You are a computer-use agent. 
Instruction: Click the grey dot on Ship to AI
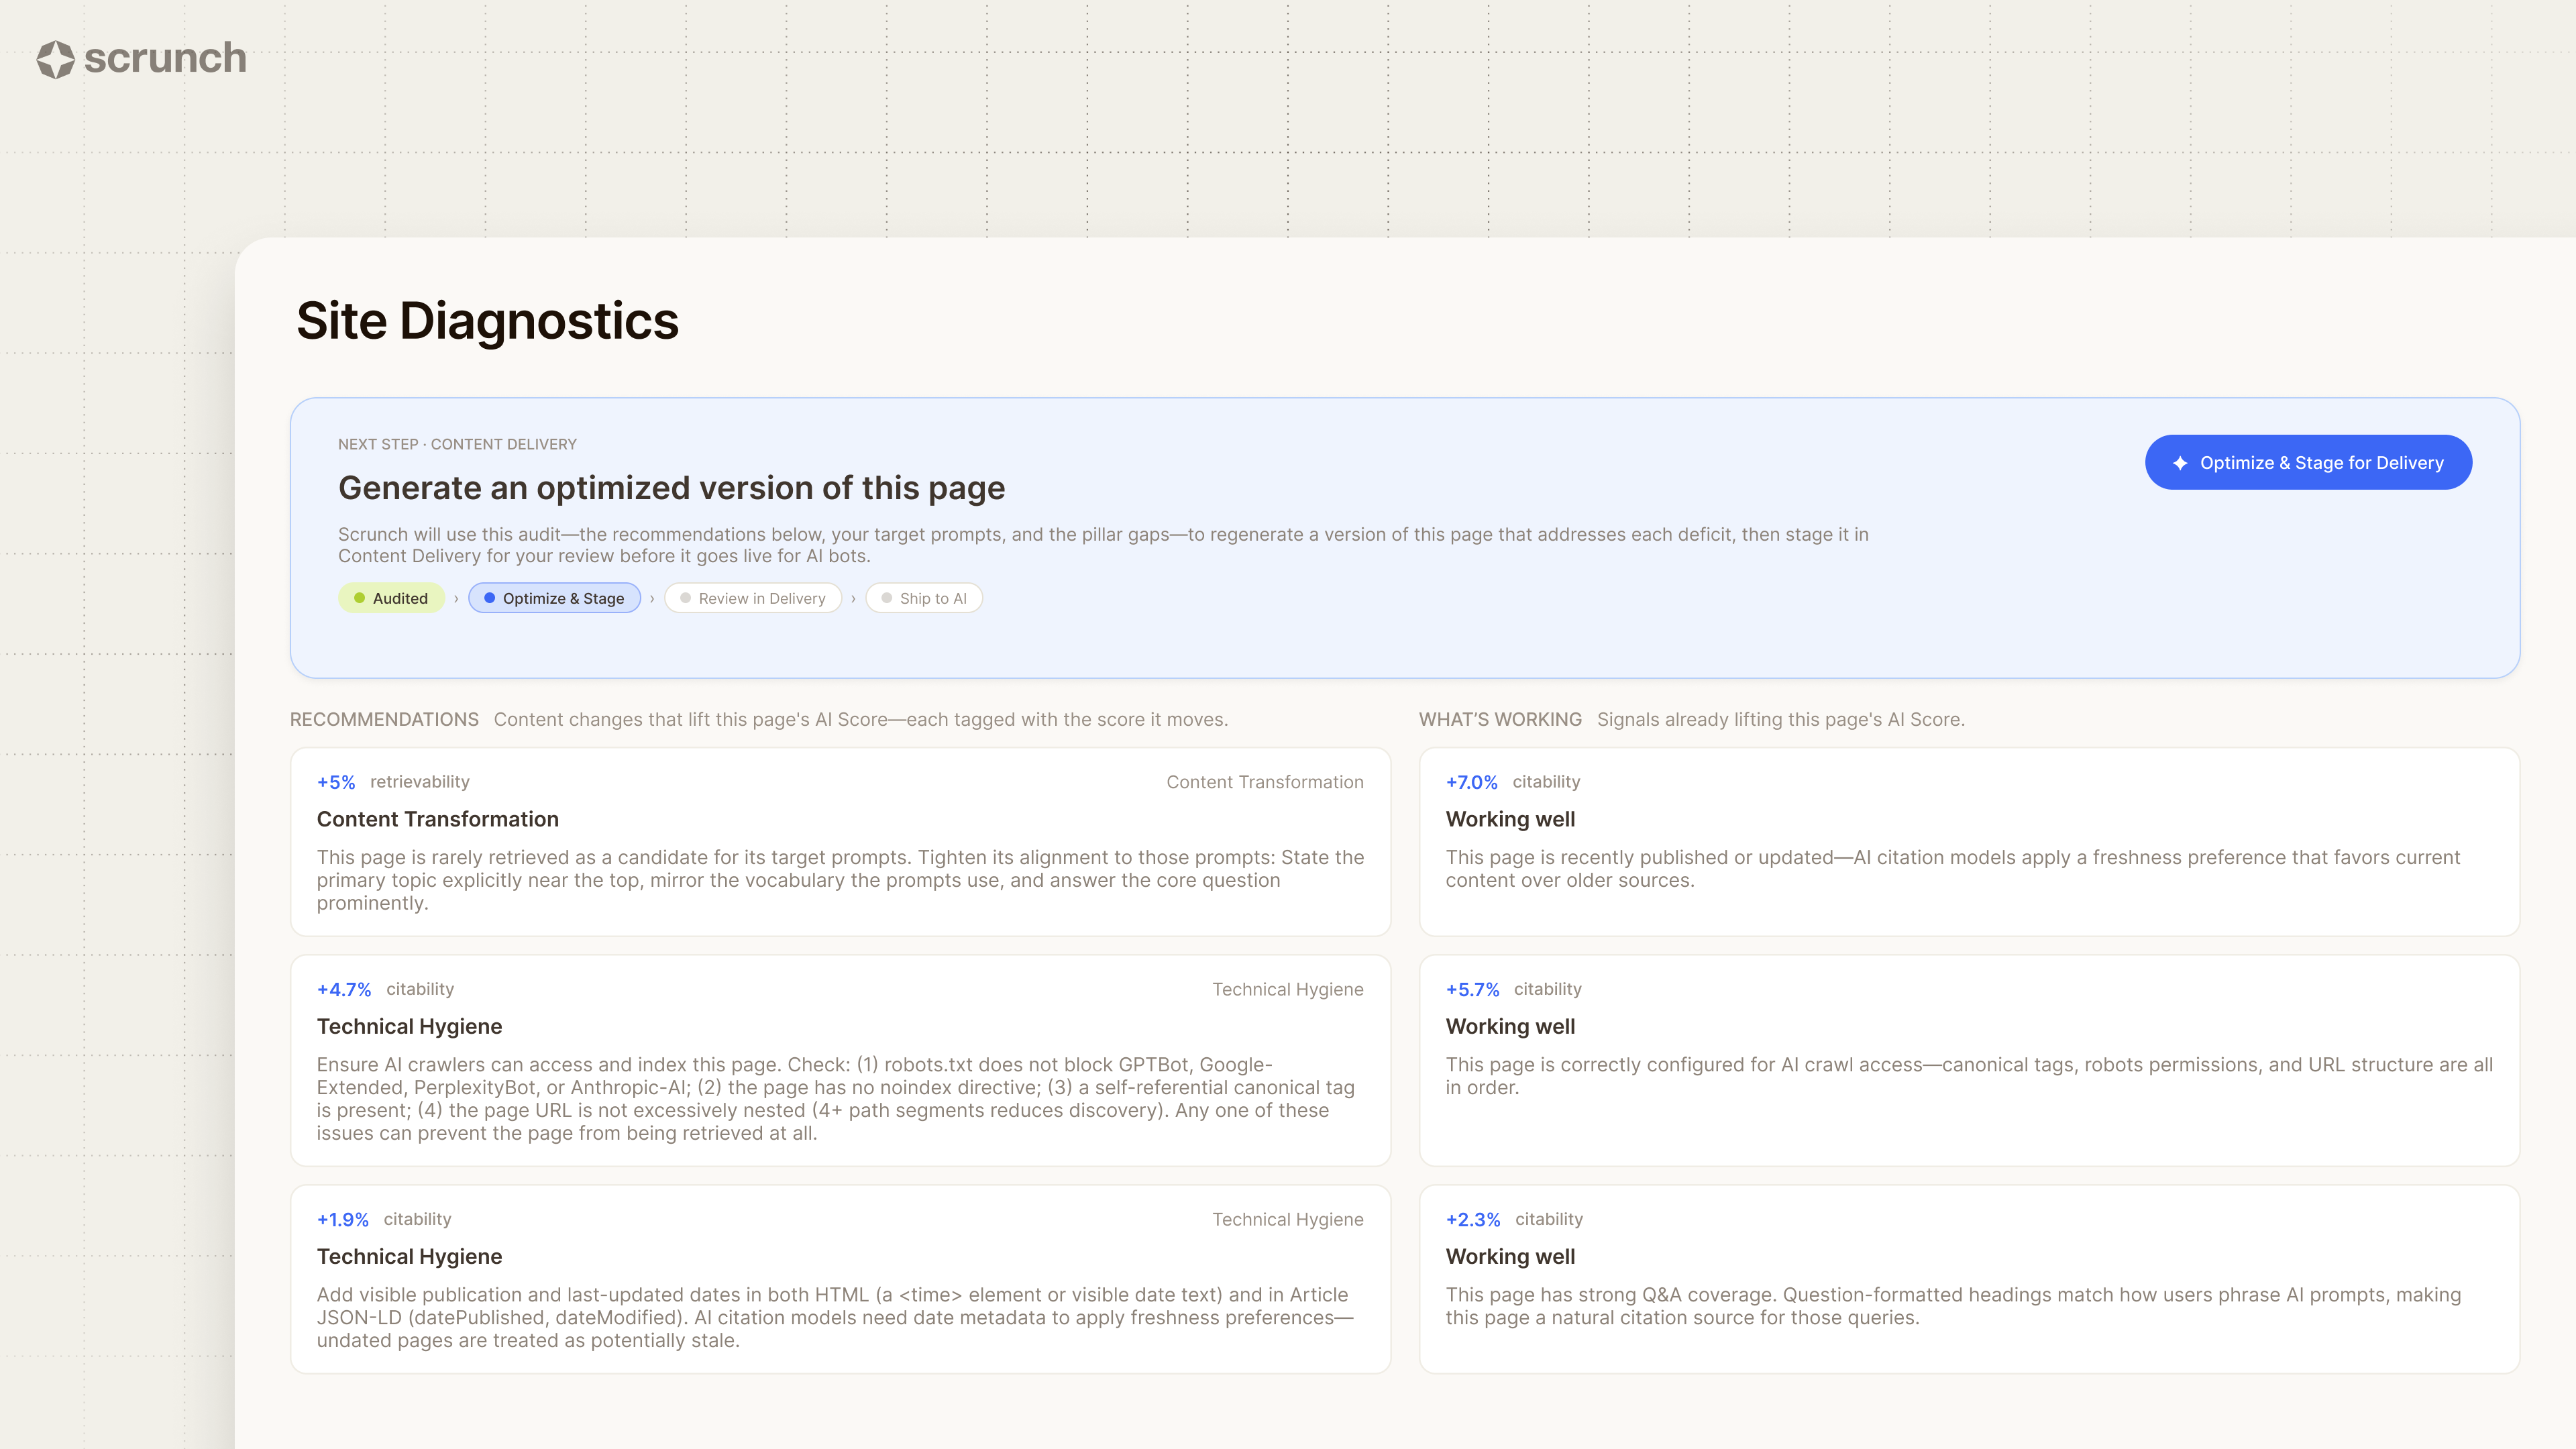pyautogui.click(x=886, y=598)
